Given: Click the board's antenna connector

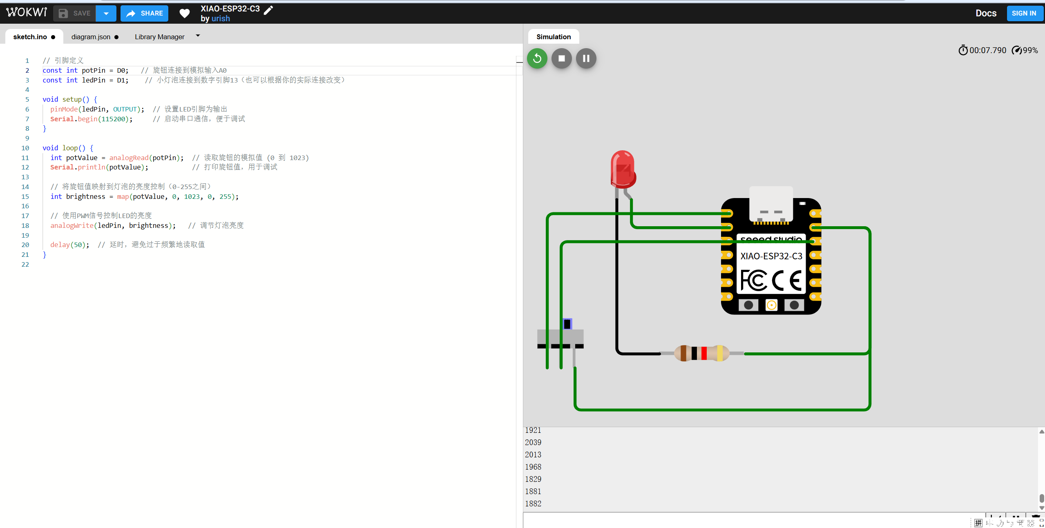Looking at the screenshot, I should [x=771, y=305].
